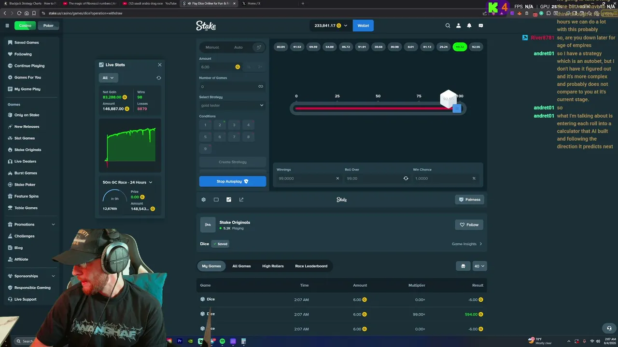Toggle condition 3 in Conditions
The image size is (618, 347).
coord(234,125)
